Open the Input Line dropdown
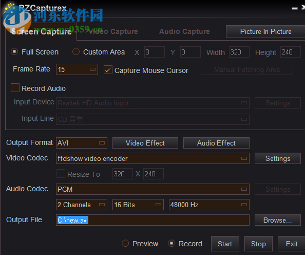The image size is (305, 255). click(x=153, y=119)
